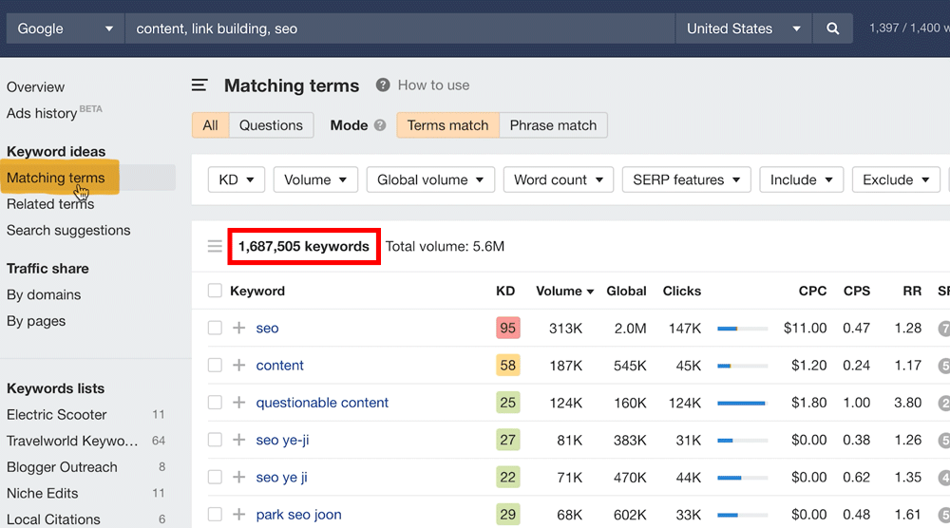Open Related terms in the sidebar
The width and height of the screenshot is (950, 528).
coord(50,204)
